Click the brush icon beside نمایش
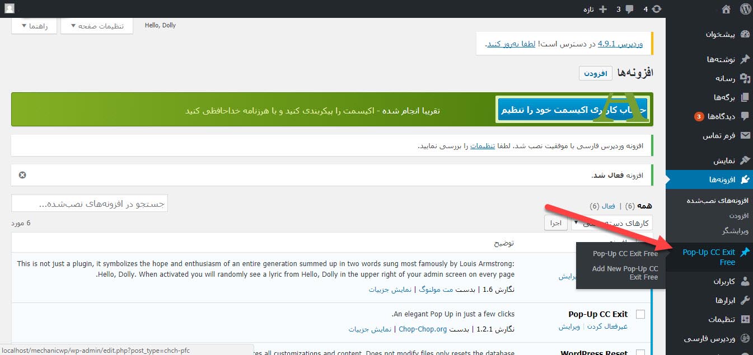The height and width of the screenshot is (355, 753). coord(745,160)
